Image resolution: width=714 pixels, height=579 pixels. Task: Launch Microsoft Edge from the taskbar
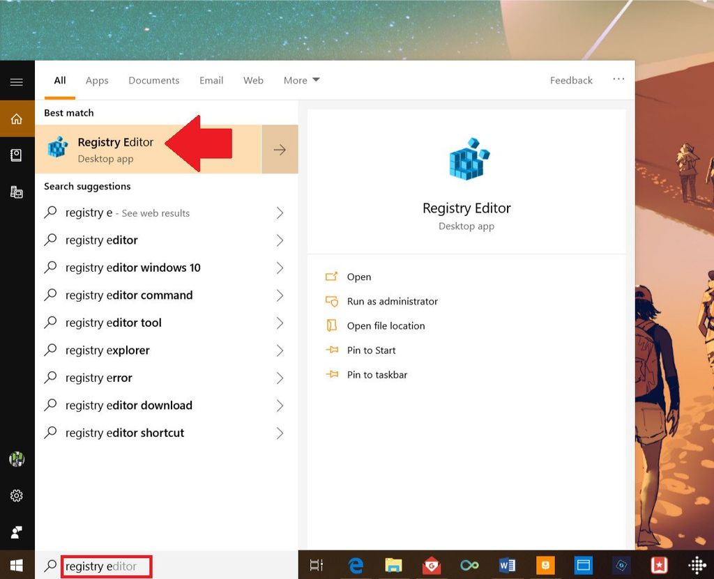356,565
